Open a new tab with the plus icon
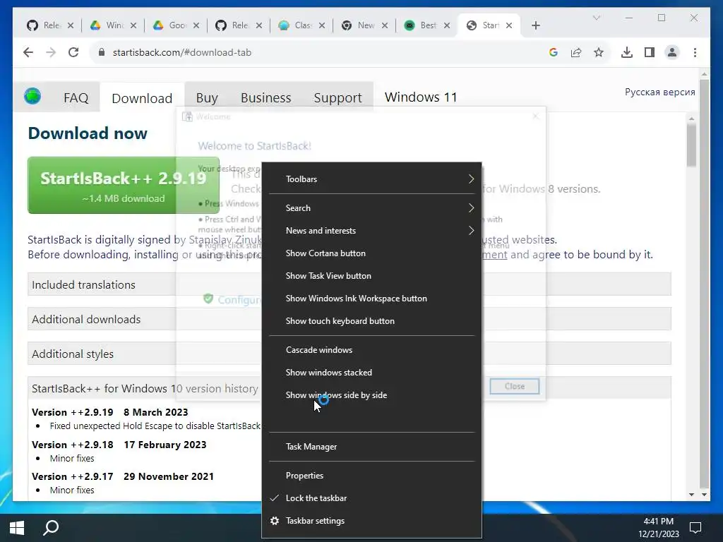This screenshot has width=723, height=542. coord(535,25)
